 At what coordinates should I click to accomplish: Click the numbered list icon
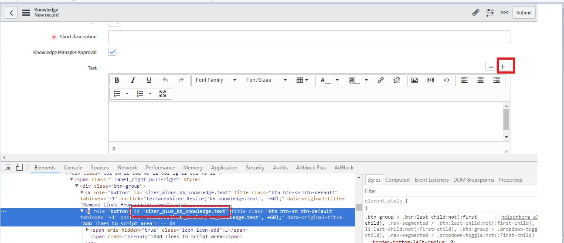(x=140, y=94)
